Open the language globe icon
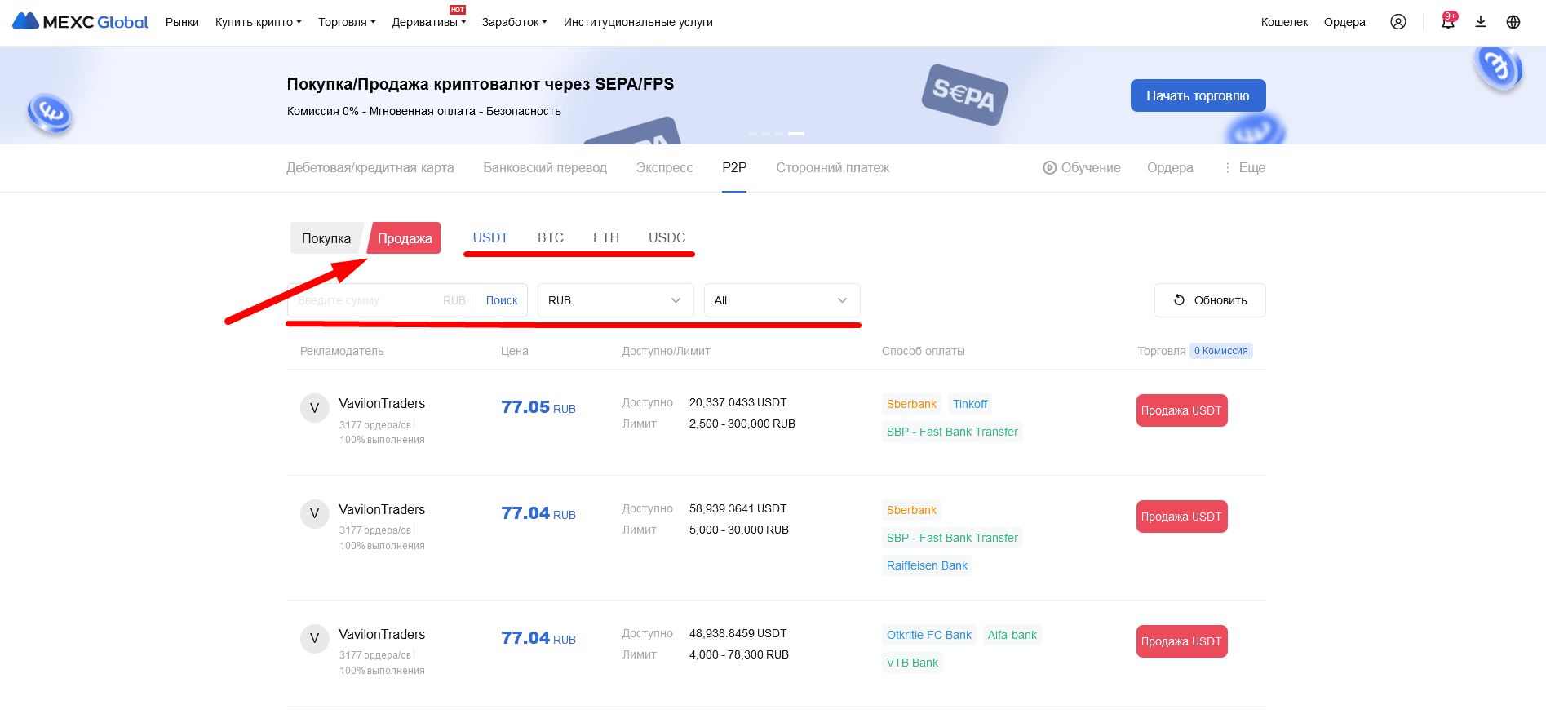The image size is (1546, 714). tap(1513, 22)
